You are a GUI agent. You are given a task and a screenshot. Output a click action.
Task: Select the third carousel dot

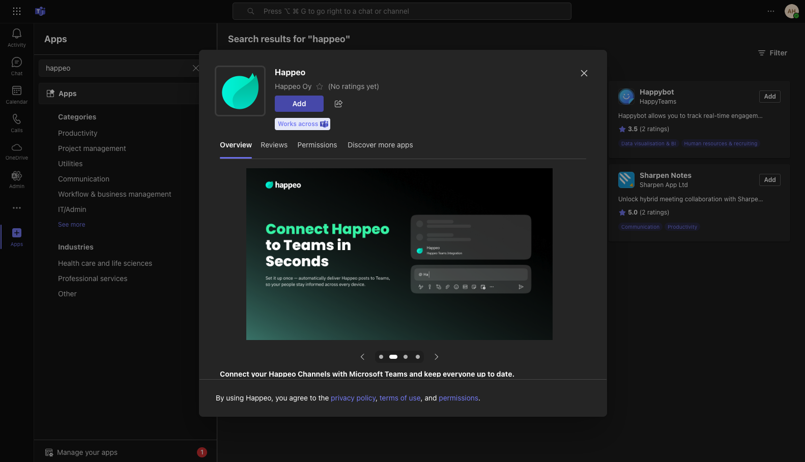(x=406, y=357)
